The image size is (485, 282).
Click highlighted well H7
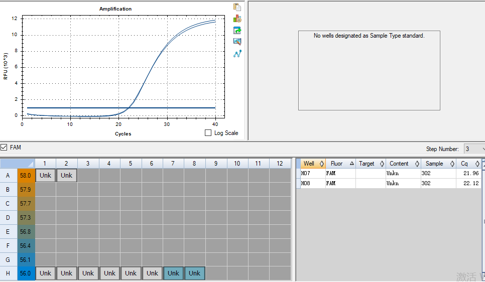174,273
